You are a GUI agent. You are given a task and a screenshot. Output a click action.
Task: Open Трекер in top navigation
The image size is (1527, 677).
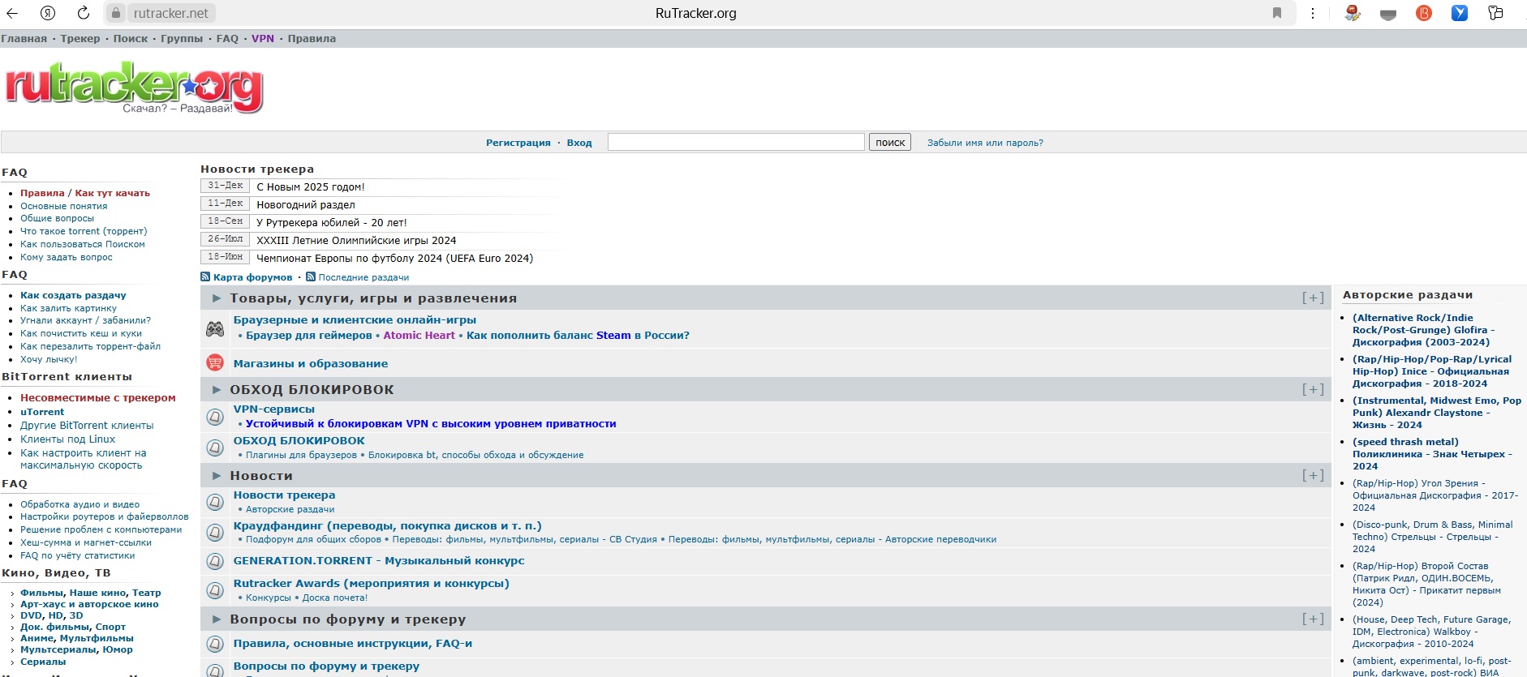pyautogui.click(x=80, y=39)
